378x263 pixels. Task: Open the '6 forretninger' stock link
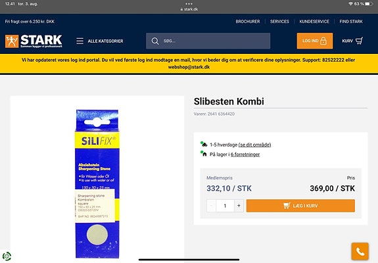pos(245,155)
